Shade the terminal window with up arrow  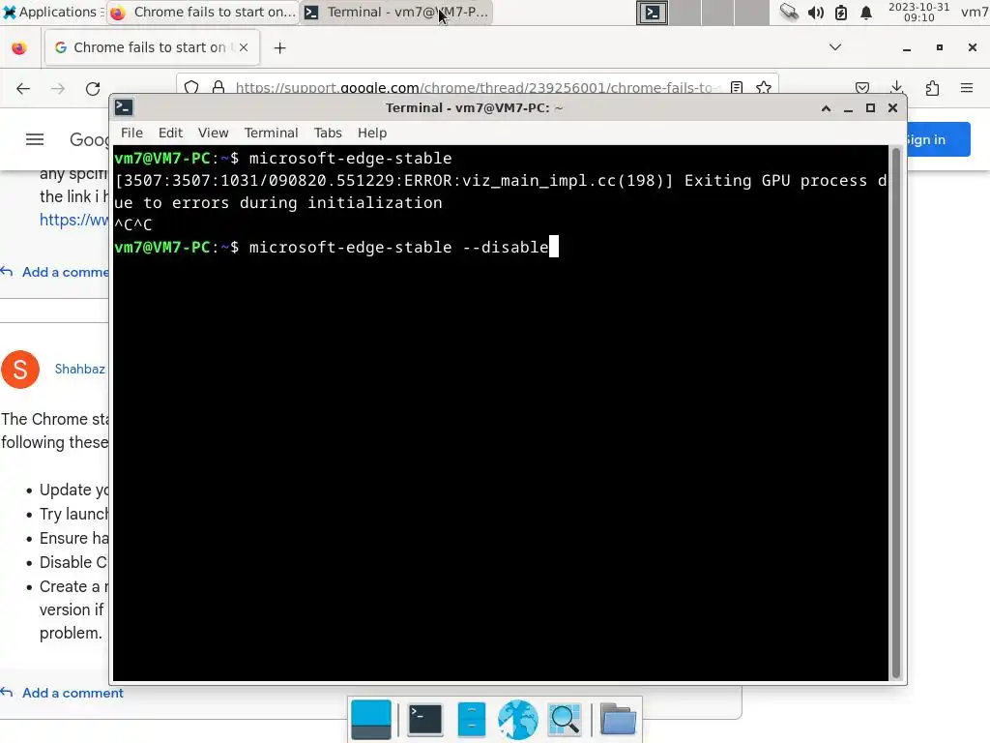pos(826,108)
